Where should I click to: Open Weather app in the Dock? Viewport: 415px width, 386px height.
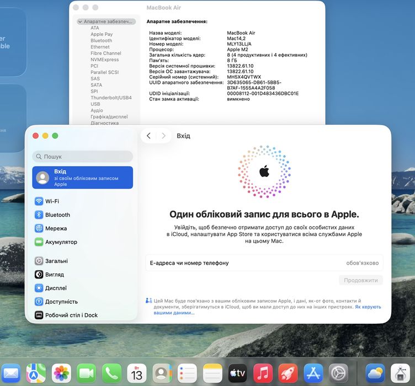pyautogui.click(x=375, y=373)
